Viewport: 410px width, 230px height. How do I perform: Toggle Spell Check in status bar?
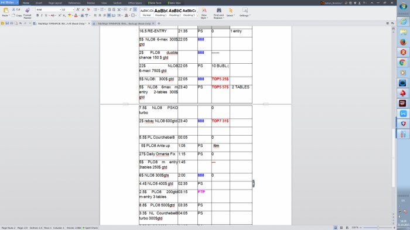(90, 228)
